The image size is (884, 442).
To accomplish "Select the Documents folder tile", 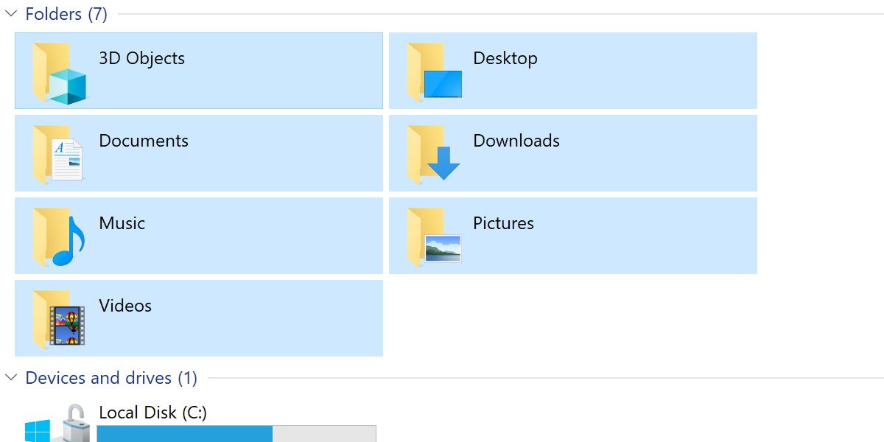I will click(x=199, y=153).
